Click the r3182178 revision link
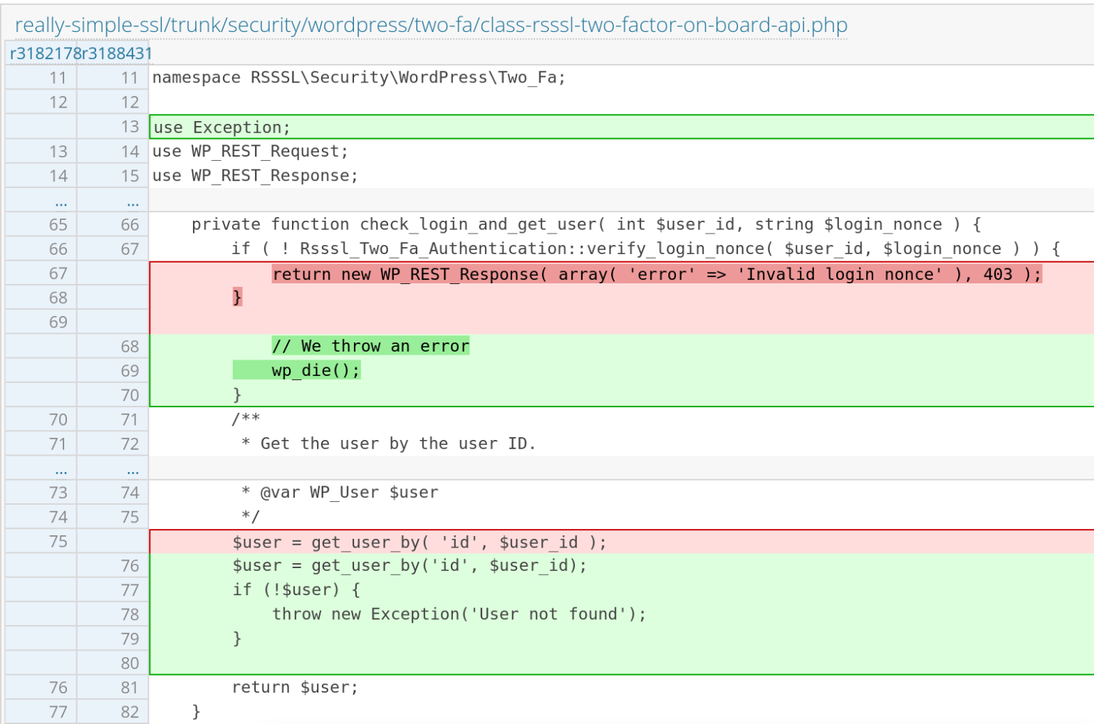Screen dimensions: 1094x724 40,53
